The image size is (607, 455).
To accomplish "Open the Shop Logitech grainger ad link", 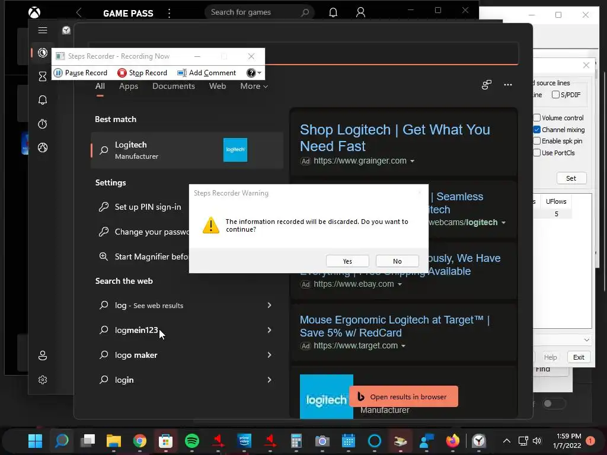I will (x=395, y=137).
